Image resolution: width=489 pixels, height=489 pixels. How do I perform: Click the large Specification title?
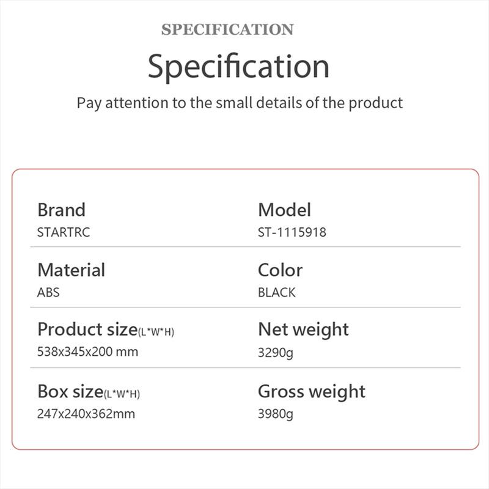pyautogui.click(x=238, y=67)
